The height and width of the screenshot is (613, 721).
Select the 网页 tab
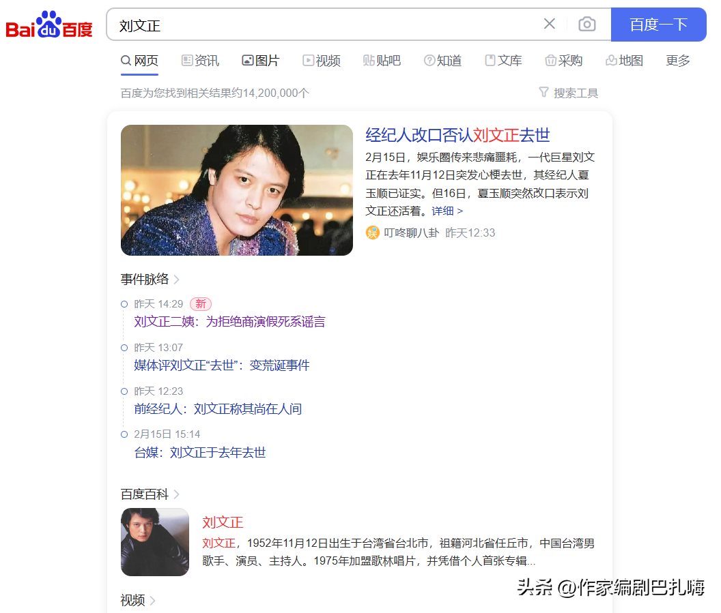click(140, 61)
